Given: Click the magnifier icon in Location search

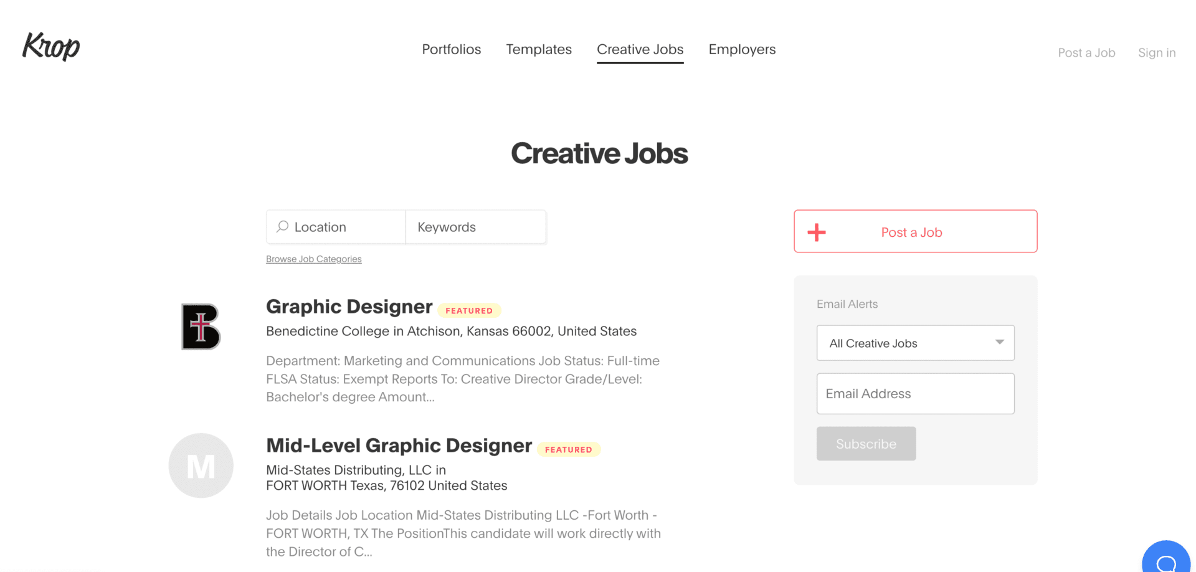Looking at the screenshot, I should pos(282,227).
